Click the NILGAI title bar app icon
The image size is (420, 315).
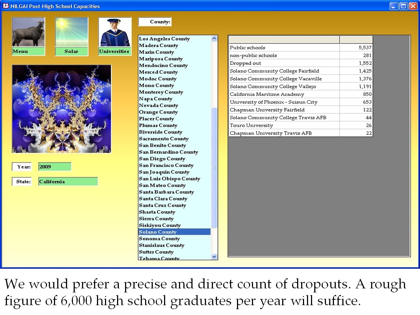coord(5,6)
